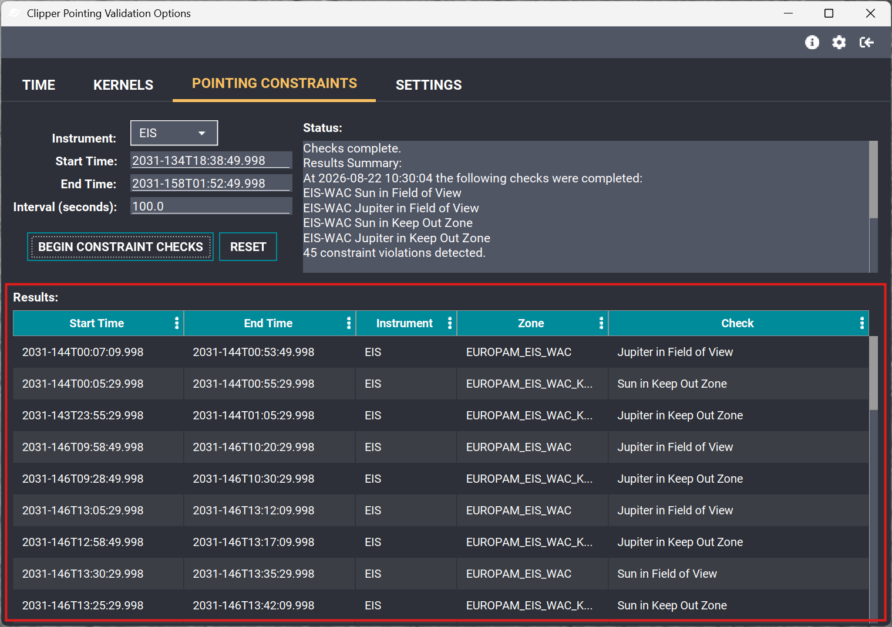Select start time 2031-146T13:25:29.998 cell
Viewport: 892px width, 627px height.
99,605
